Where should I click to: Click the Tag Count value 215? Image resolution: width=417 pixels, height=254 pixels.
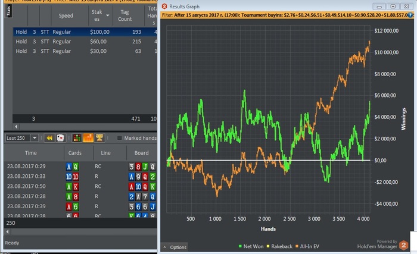[136, 42]
